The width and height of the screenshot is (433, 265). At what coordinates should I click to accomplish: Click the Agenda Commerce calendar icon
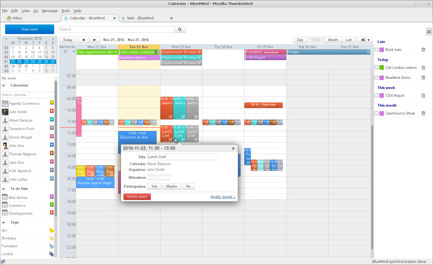coord(5,103)
